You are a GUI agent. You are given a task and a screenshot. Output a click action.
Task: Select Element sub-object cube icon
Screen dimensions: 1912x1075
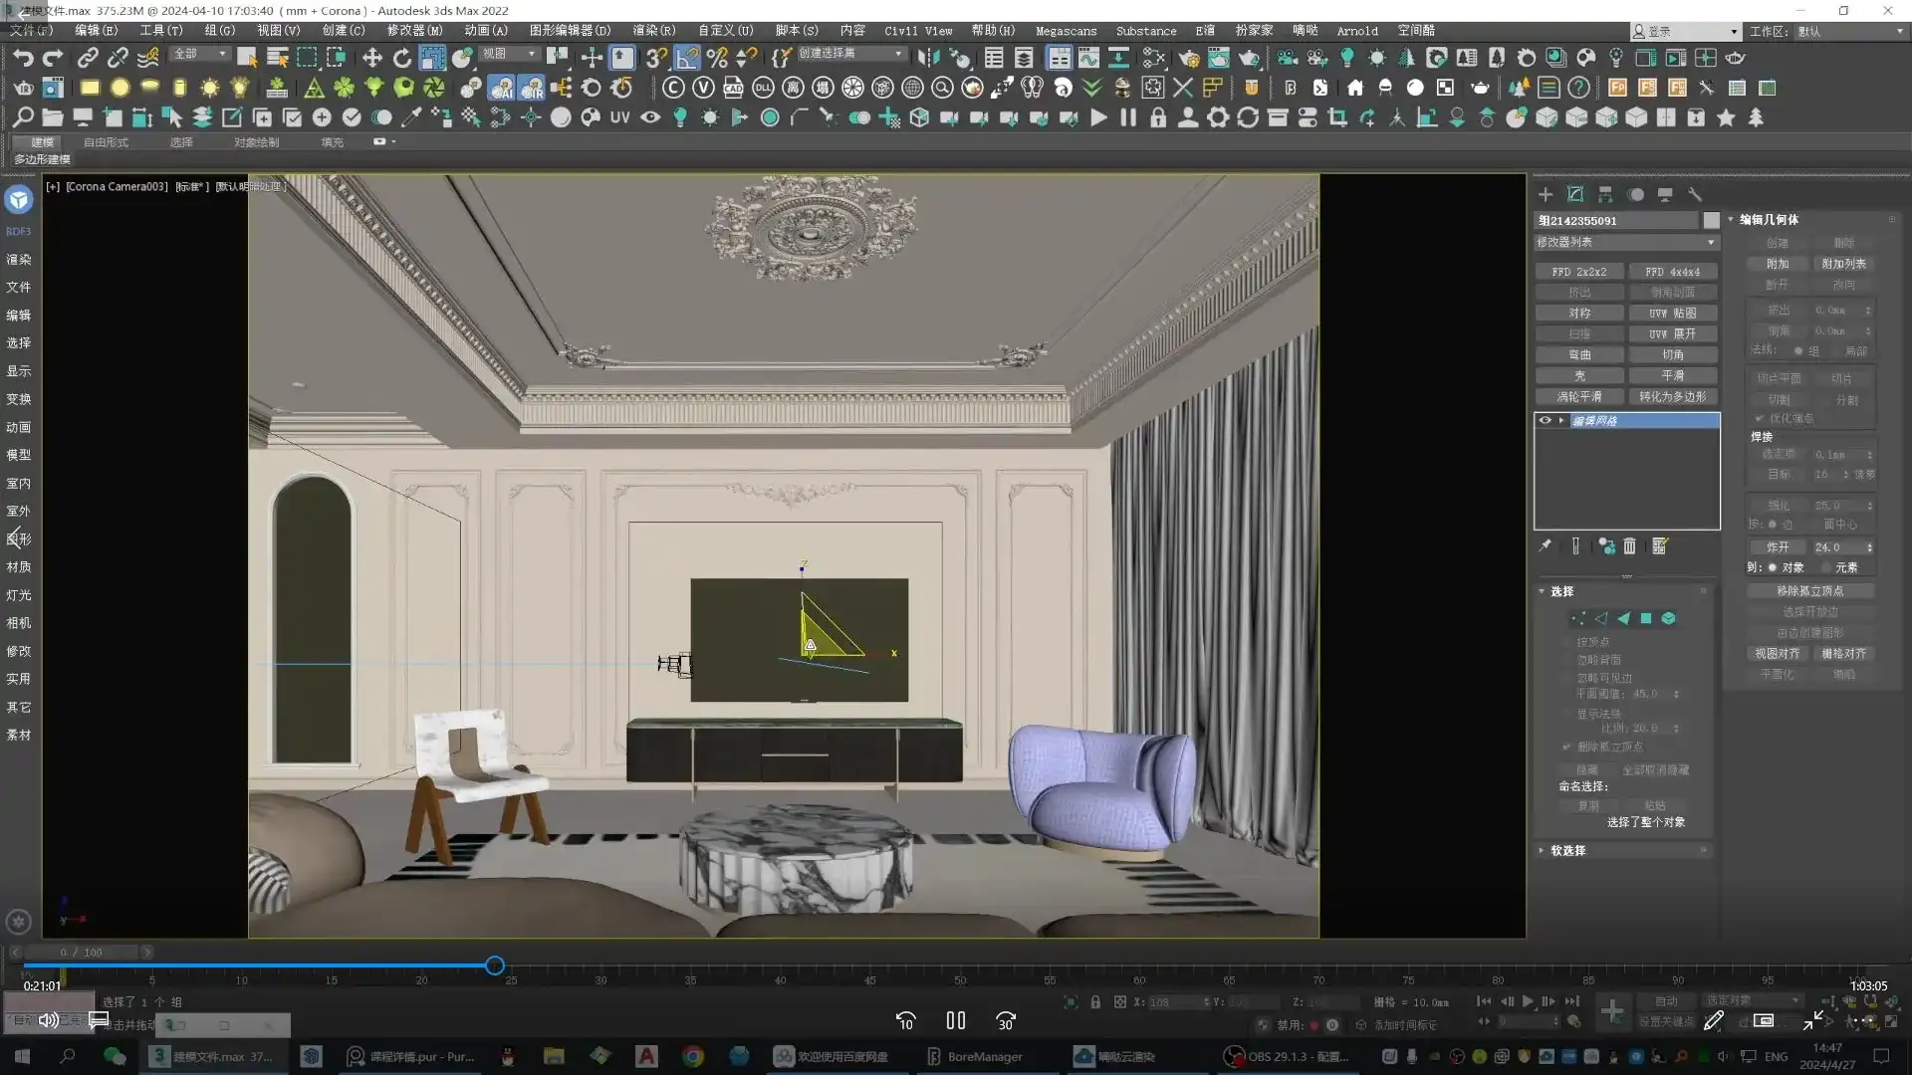pos(1668,618)
